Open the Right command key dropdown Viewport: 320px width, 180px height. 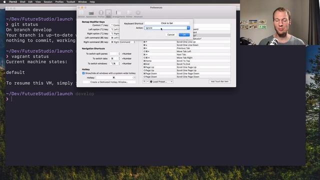click(x=123, y=42)
